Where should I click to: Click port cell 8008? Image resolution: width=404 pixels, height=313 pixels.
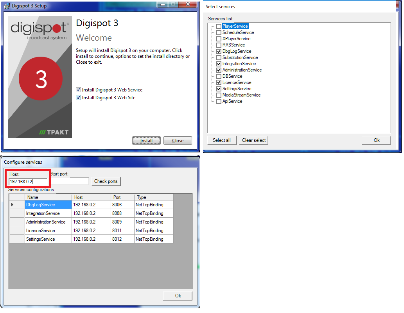point(122,213)
